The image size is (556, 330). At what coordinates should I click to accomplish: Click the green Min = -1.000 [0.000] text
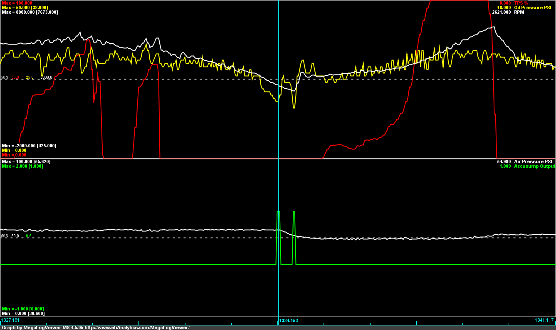[x=23, y=309]
